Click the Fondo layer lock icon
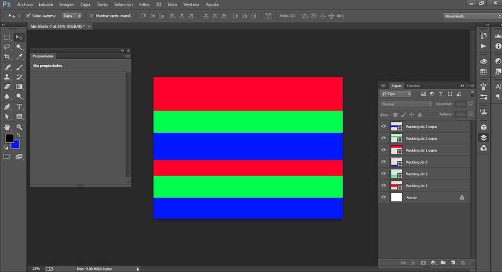 click(462, 197)
